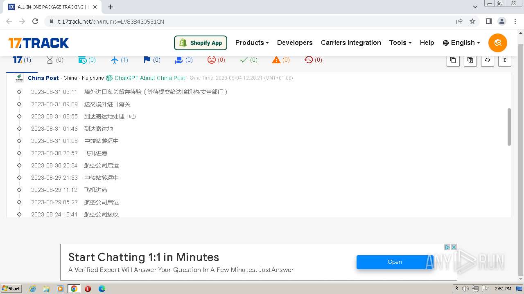
Task: Select the 2023-08-31 09:09 event row
Action: pos(81,104)
